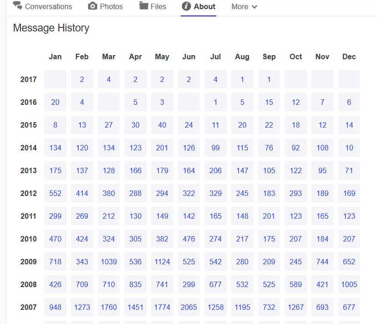
Task: Click the Conversations speech bubble icon
Action: point(17,5)
